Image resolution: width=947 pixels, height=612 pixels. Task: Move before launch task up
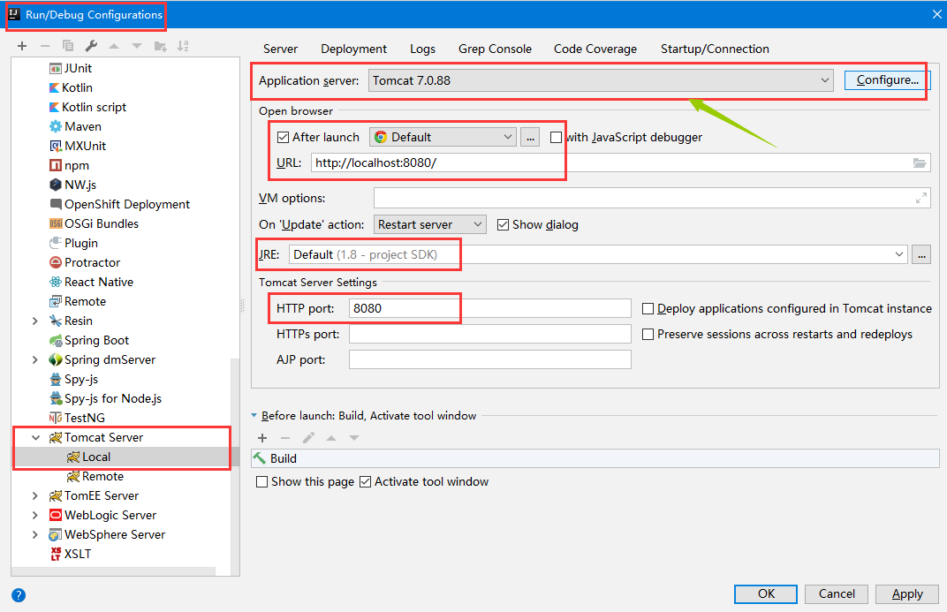[331, 438]
